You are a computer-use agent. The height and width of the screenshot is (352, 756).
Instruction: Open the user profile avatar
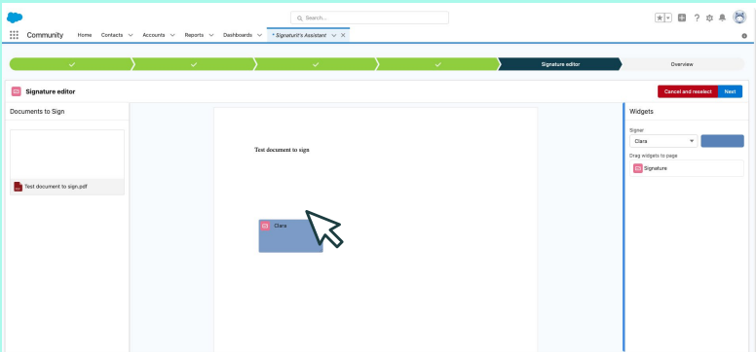[x=739, y=18]
